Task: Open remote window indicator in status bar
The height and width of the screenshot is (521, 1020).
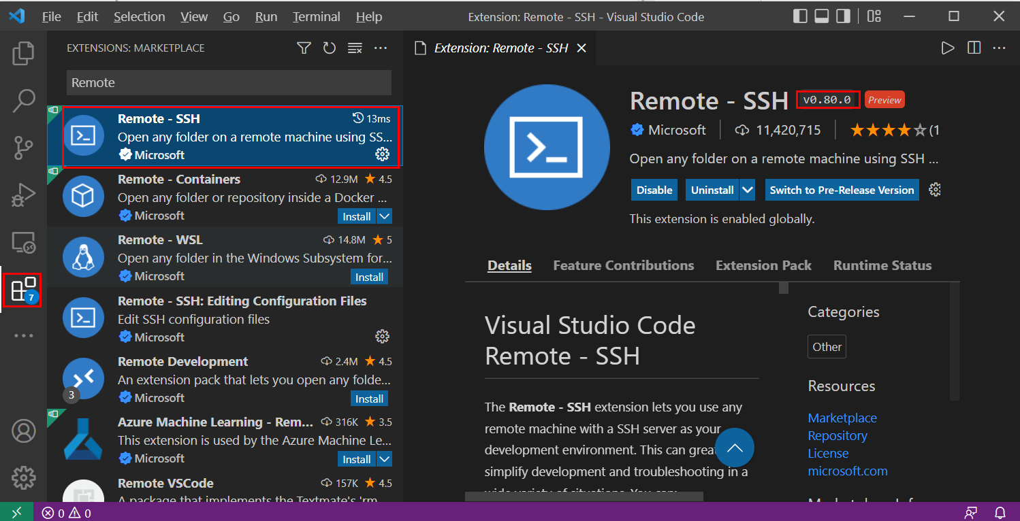Action: pos(17,512)
